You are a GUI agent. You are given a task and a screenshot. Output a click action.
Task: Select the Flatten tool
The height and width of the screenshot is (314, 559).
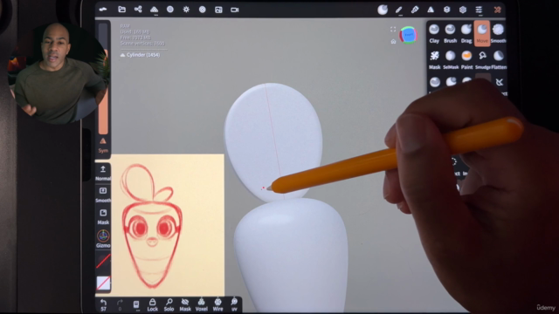[x=499, y=59]
